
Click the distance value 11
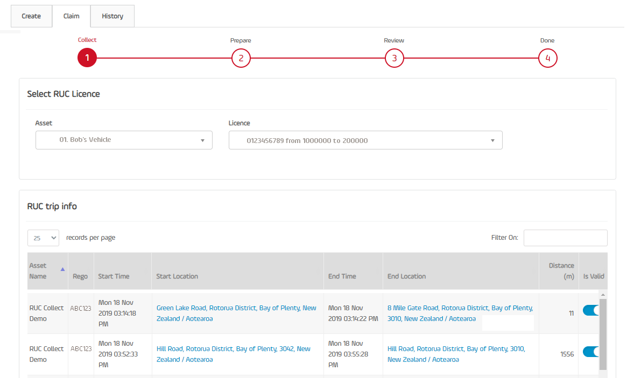[x=572, y=313]
